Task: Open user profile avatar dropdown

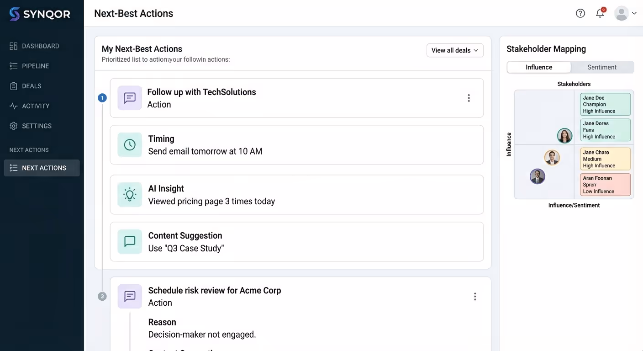Action: click(x=625, y=13)
